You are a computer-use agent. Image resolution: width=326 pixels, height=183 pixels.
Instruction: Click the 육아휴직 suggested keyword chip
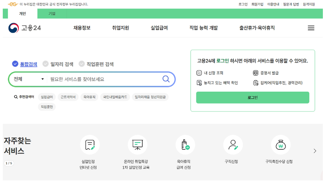tap(90, 97)
